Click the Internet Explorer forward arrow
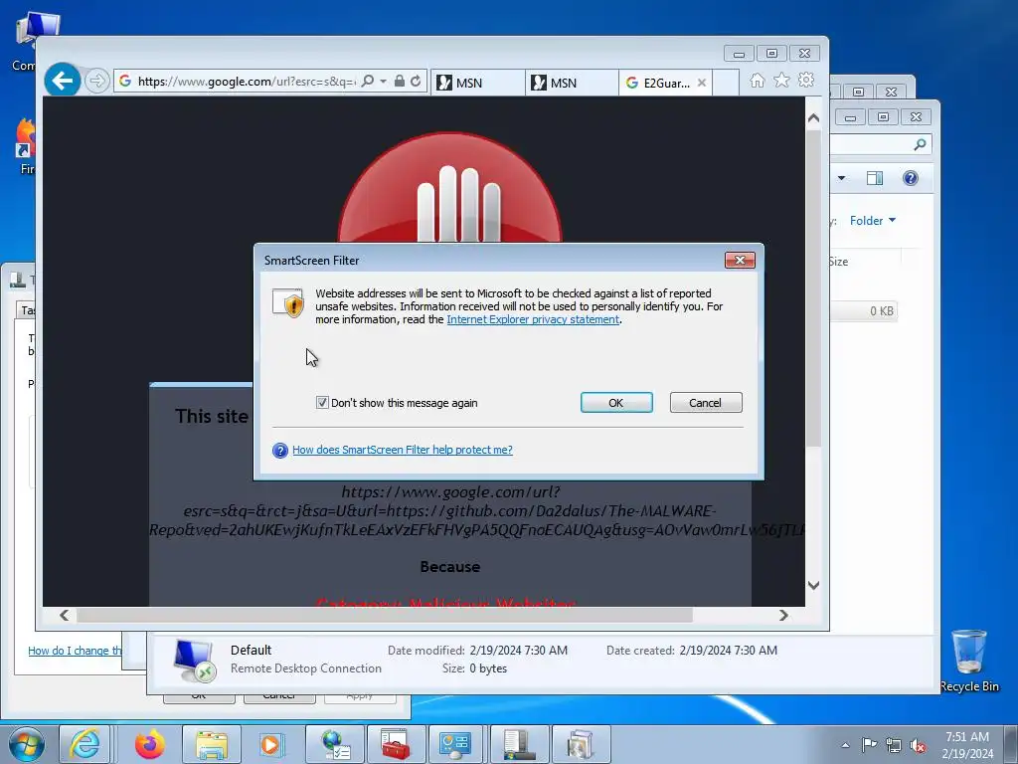The height and width of the screenshot is (764, 1018). point(96,82)
